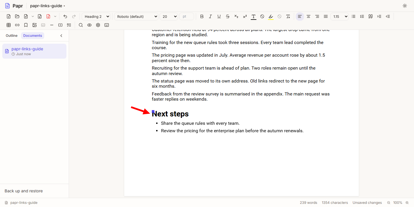Create a new document with the toolbar icon
Viewport: 414px width, 207px height.
[9, 16]
